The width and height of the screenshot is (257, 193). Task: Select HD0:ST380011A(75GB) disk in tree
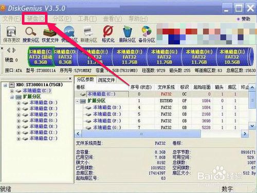(39, 84)
